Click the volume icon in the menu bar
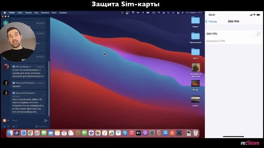The image size is (264, 148). tap(138, 13)
